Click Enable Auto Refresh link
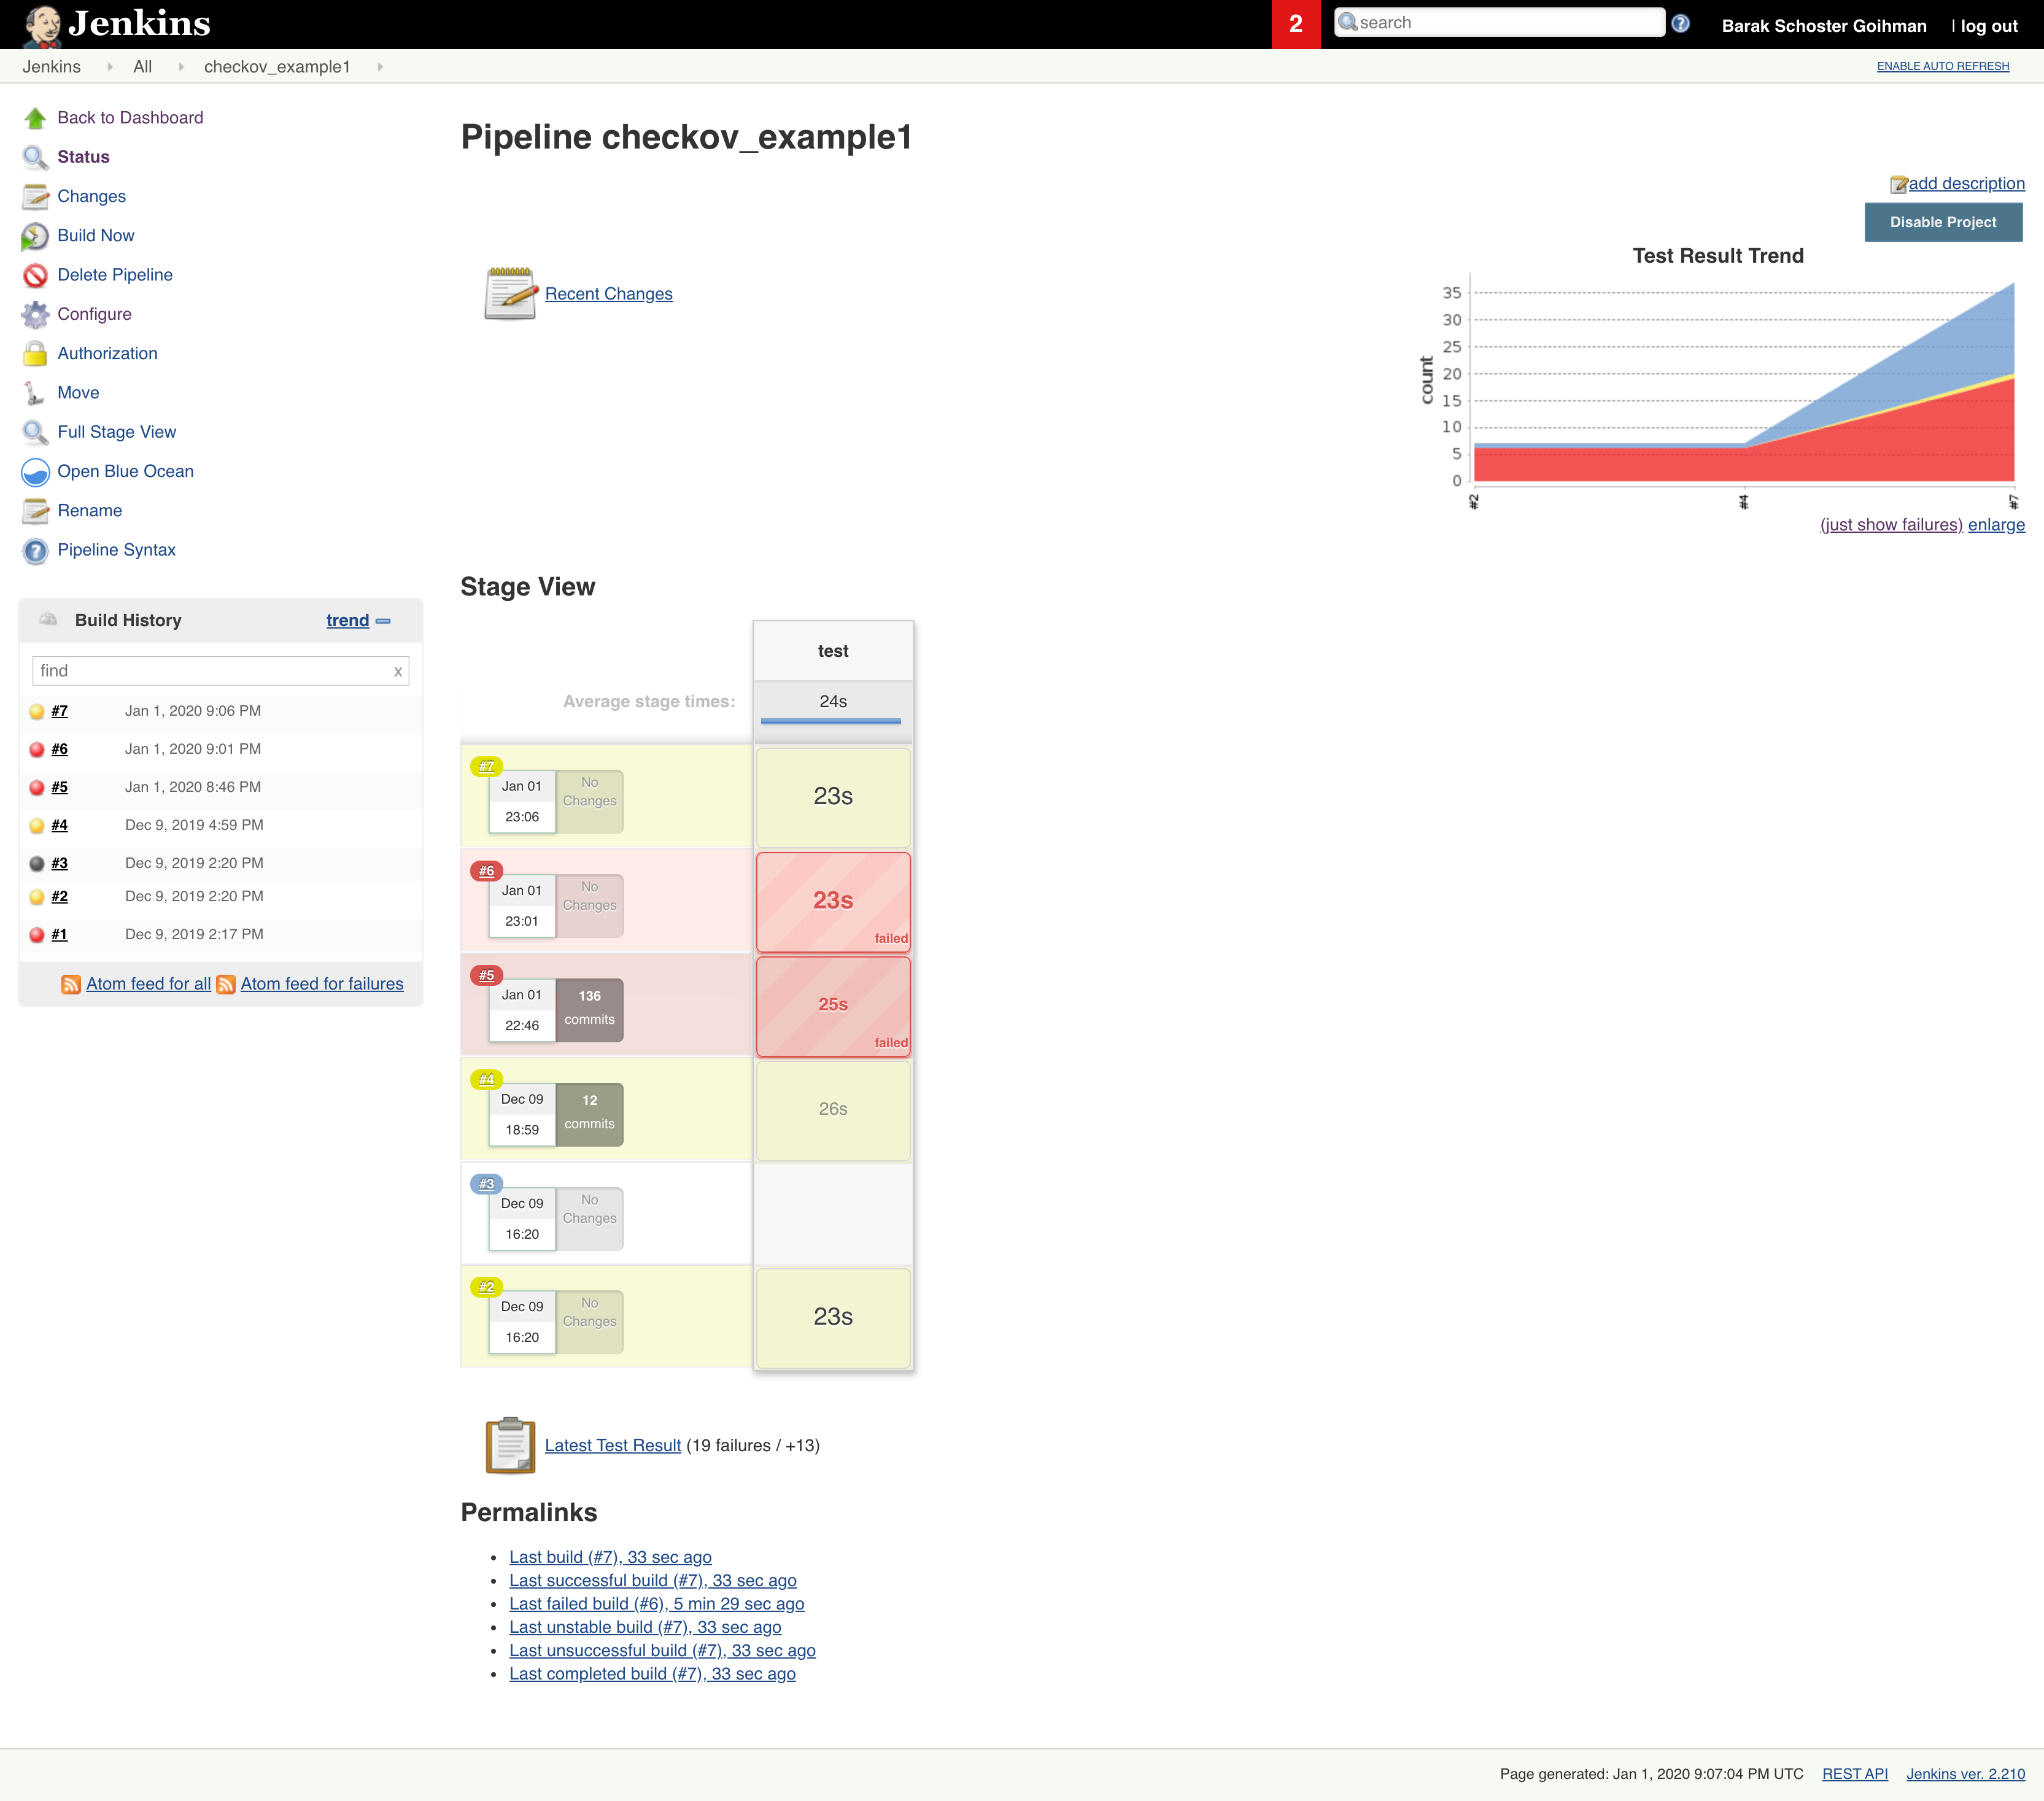2044x1801 pixels. 1942,66
